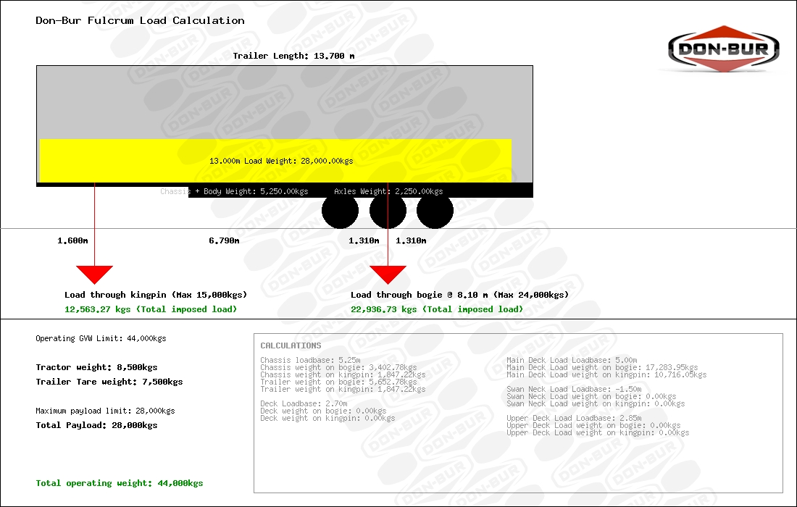The height and width of the screenshot is (507, 797).
Task: Click 'Chassis + Body Weight: 5,250.00kgs' text
Action: click(234, 191)
